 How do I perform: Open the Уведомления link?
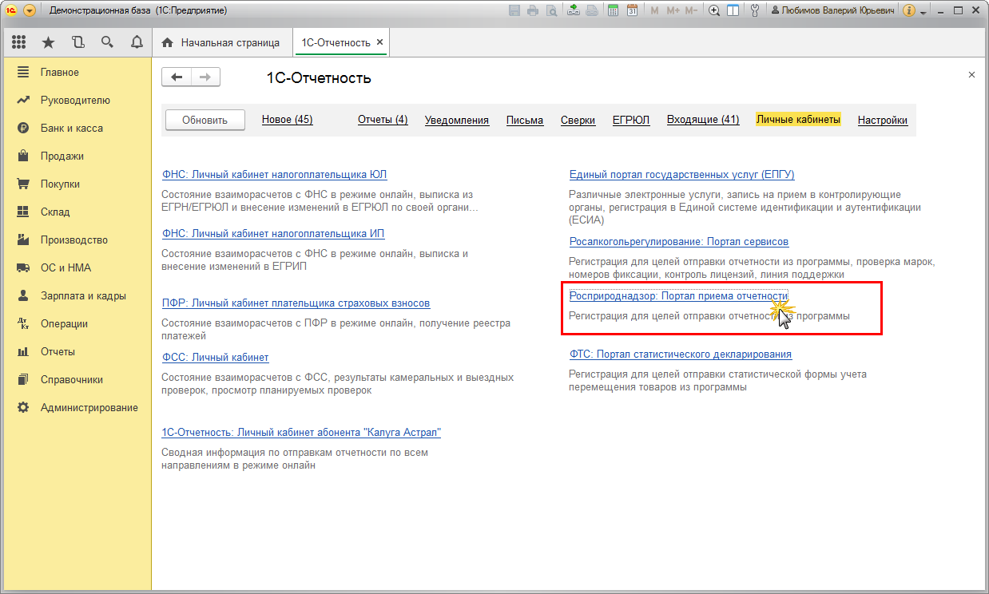tap(457, 121)
